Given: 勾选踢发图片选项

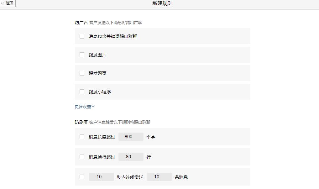Looking at the screenshot, I should coord(82,55).
